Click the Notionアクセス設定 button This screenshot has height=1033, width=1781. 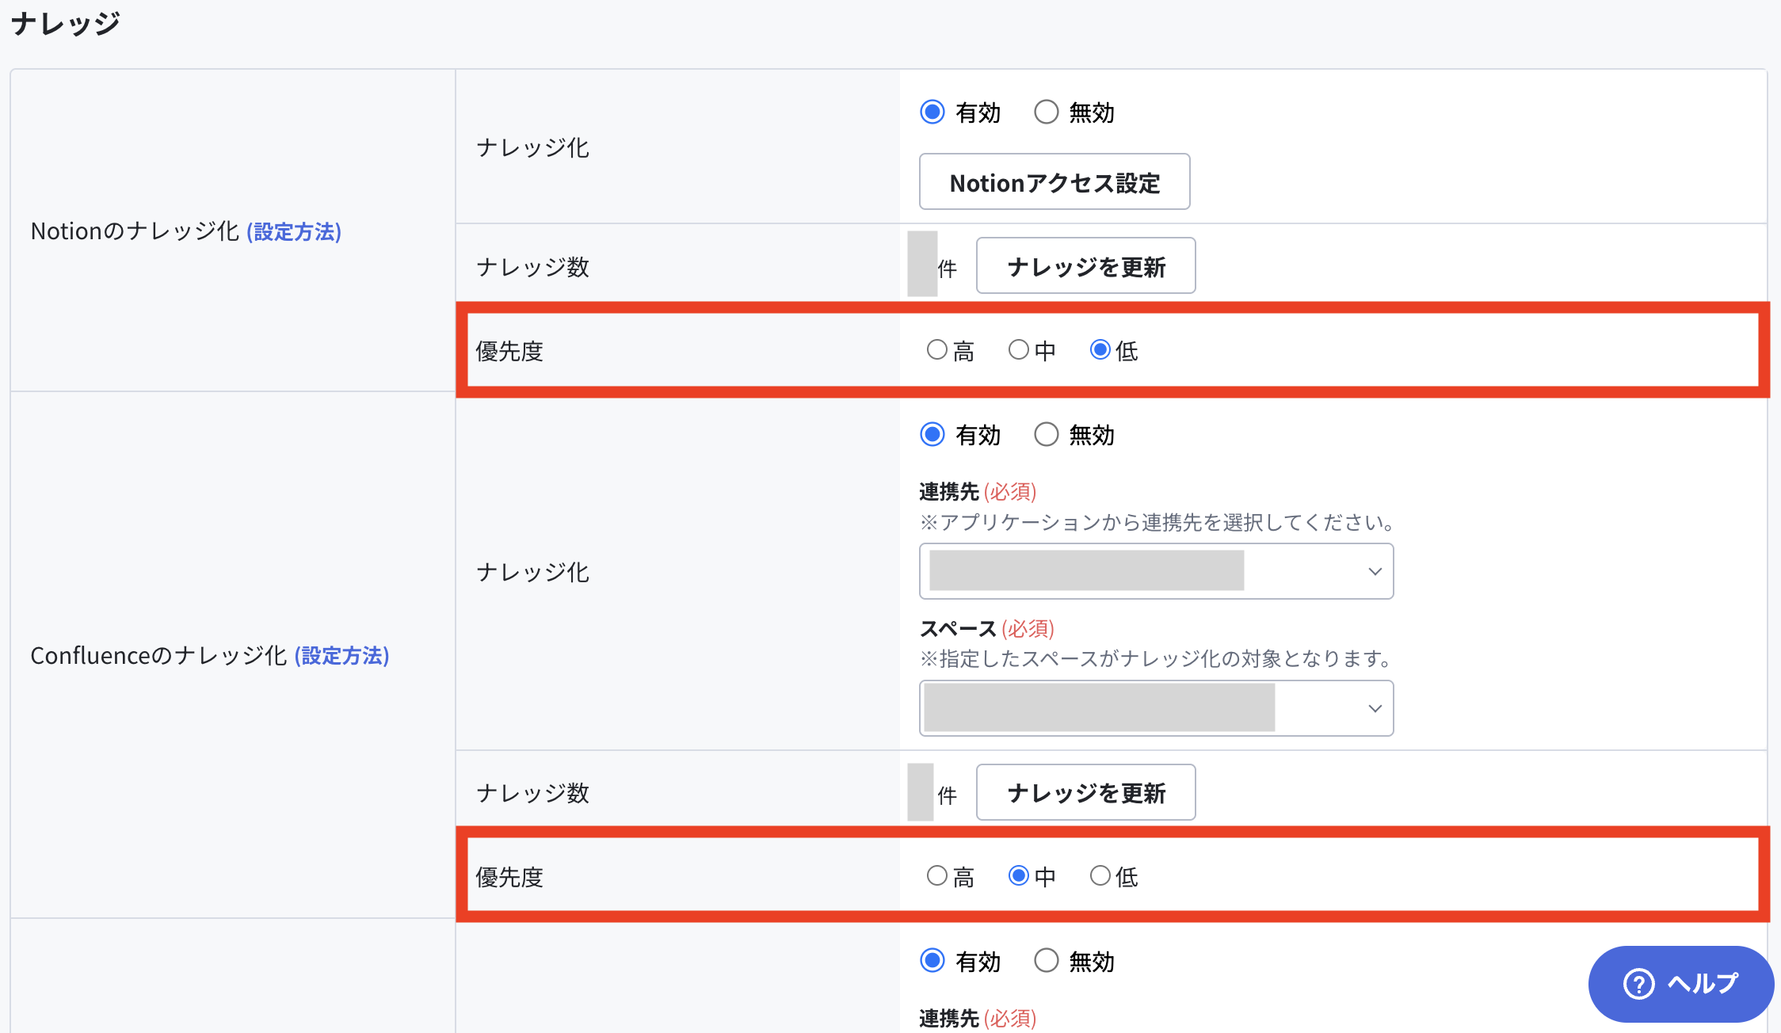point(1054,182)
